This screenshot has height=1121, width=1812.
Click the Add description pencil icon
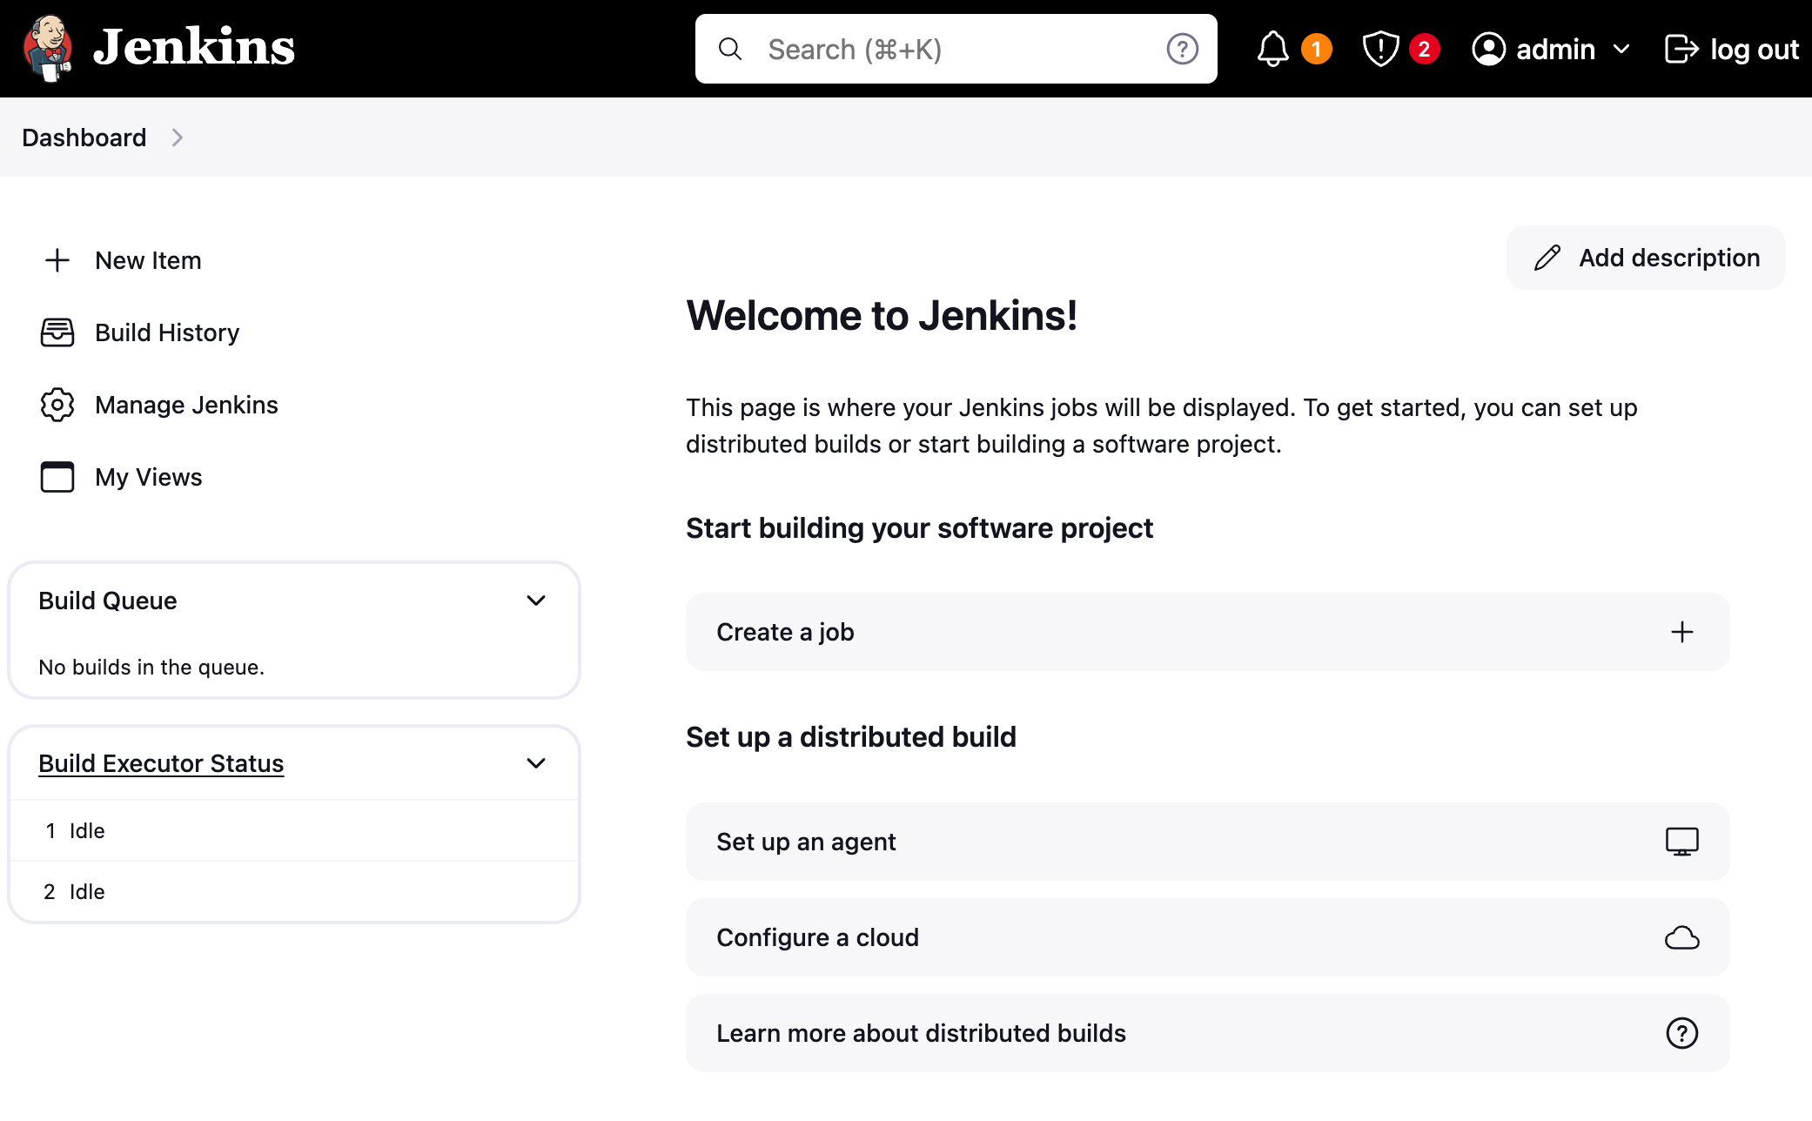point(1547,258)
